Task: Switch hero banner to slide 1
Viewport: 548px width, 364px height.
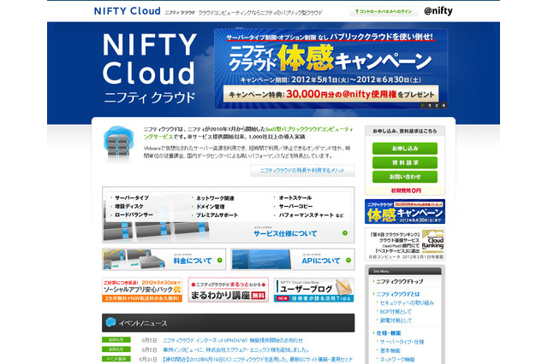Action: (x=422, y=105)
